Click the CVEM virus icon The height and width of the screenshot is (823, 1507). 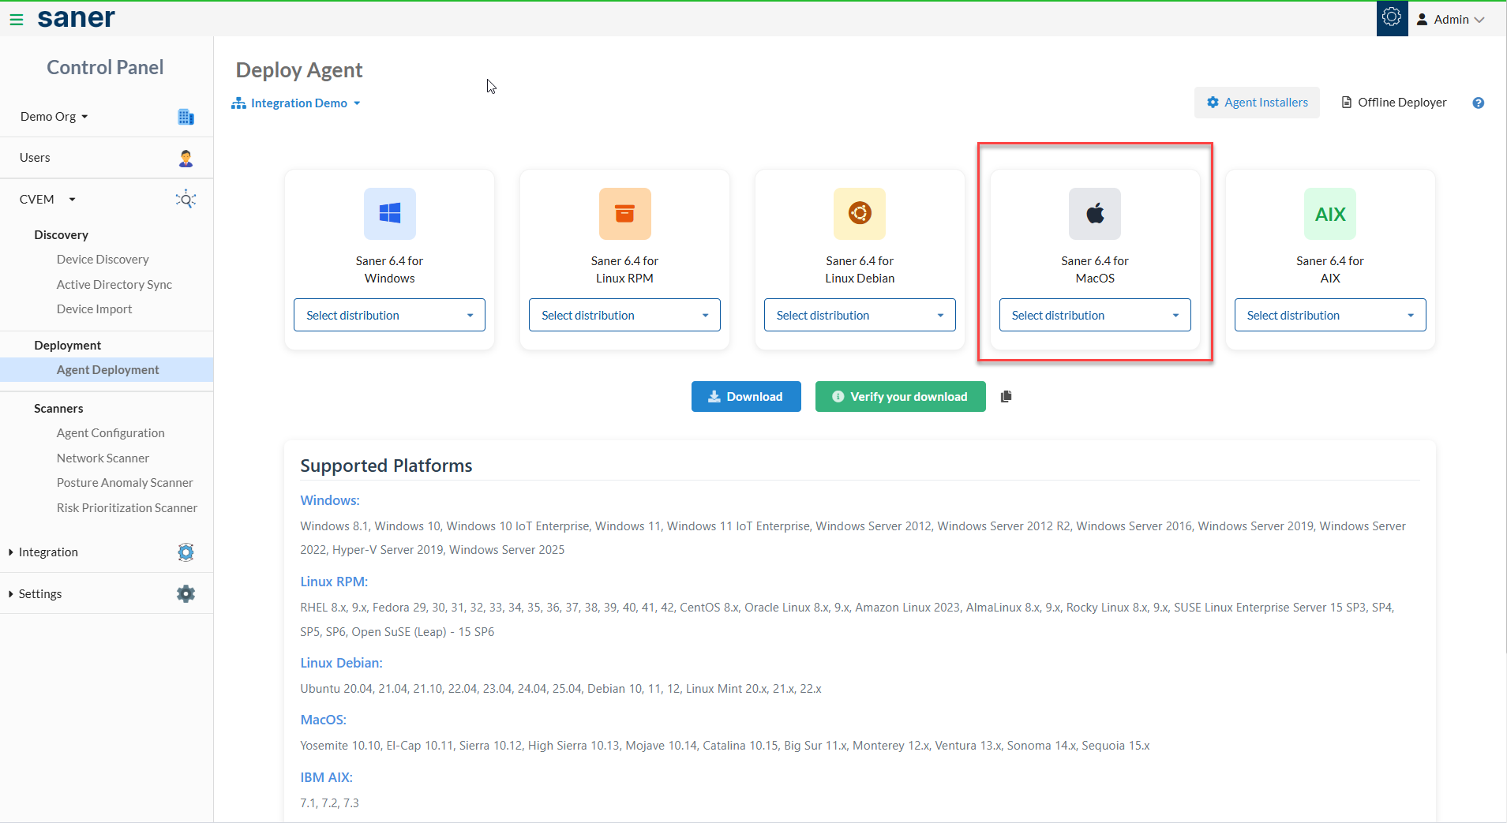(186, 199)
